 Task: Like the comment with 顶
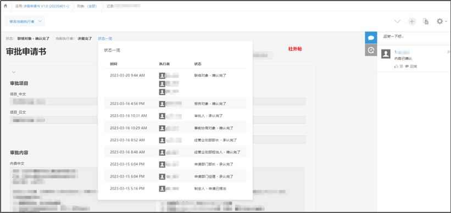(399, 66)
